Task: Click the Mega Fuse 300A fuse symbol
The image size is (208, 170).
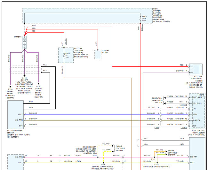Action: (x=140, y=19)
